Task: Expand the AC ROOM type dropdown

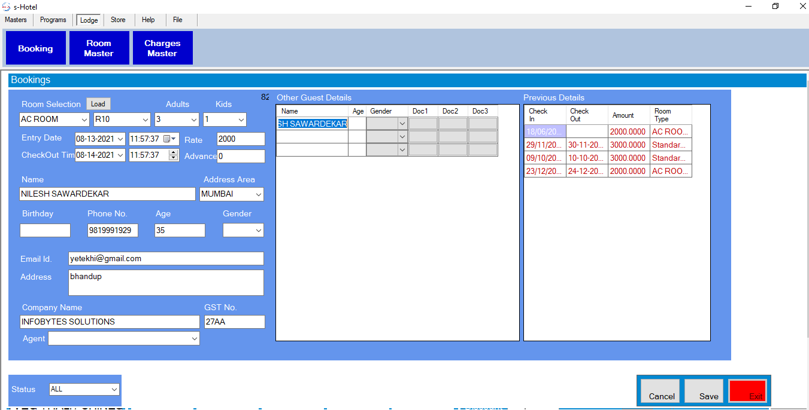Action: point(83,120)
